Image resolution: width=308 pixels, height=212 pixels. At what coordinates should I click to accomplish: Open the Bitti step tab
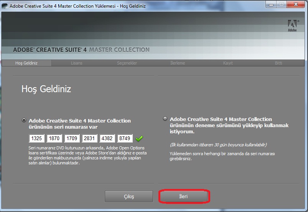pyautogui.click(x=278, y=63)
